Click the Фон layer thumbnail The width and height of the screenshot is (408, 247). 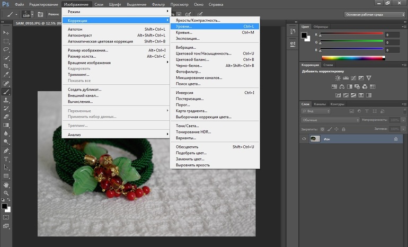coord(316,139)
